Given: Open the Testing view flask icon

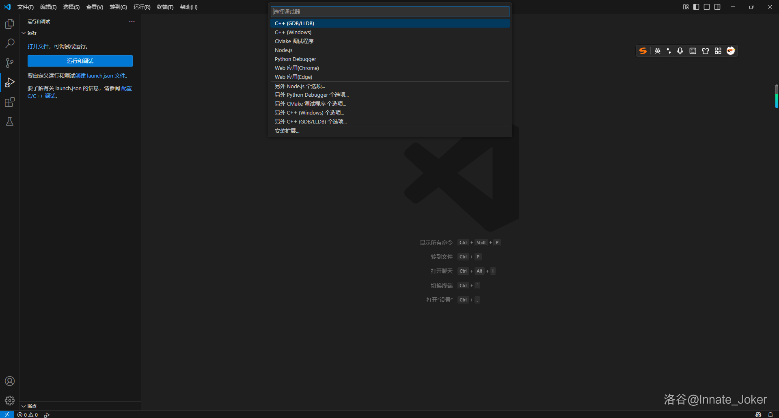Looking at the screenshot, I should pyautogui.click(x=9, y=121).
